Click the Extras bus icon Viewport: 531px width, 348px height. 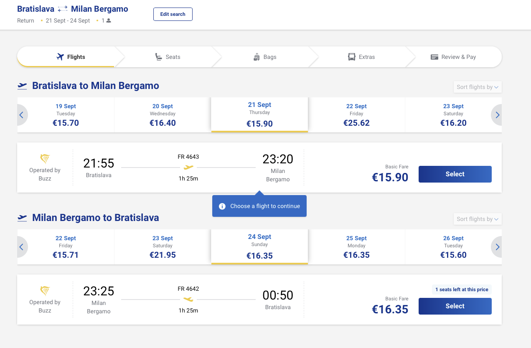tap(352, 57)
